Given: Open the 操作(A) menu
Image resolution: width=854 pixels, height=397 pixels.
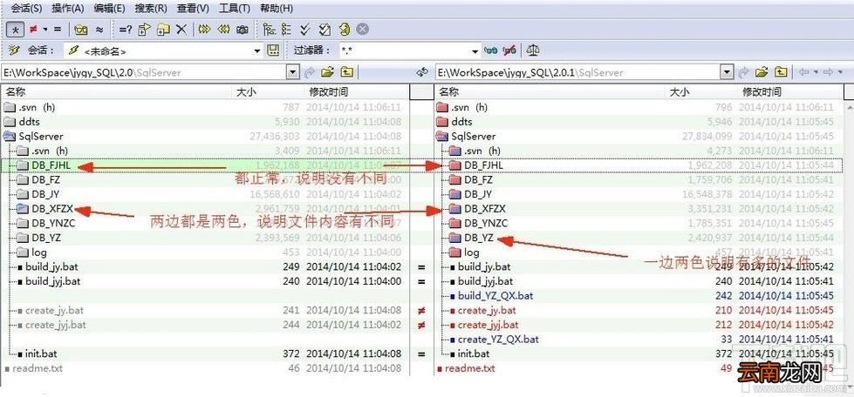Looking at the screenshot, I should [68, 8].
